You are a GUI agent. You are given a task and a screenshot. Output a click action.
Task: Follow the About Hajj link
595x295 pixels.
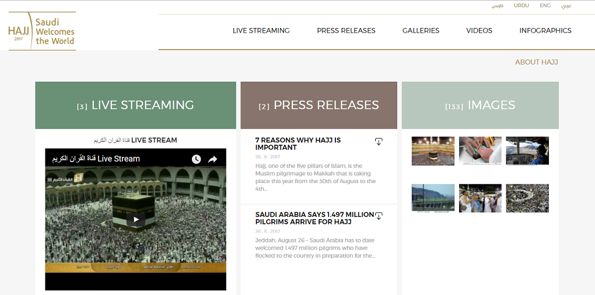pyautogui.click(x=536, y=62)
